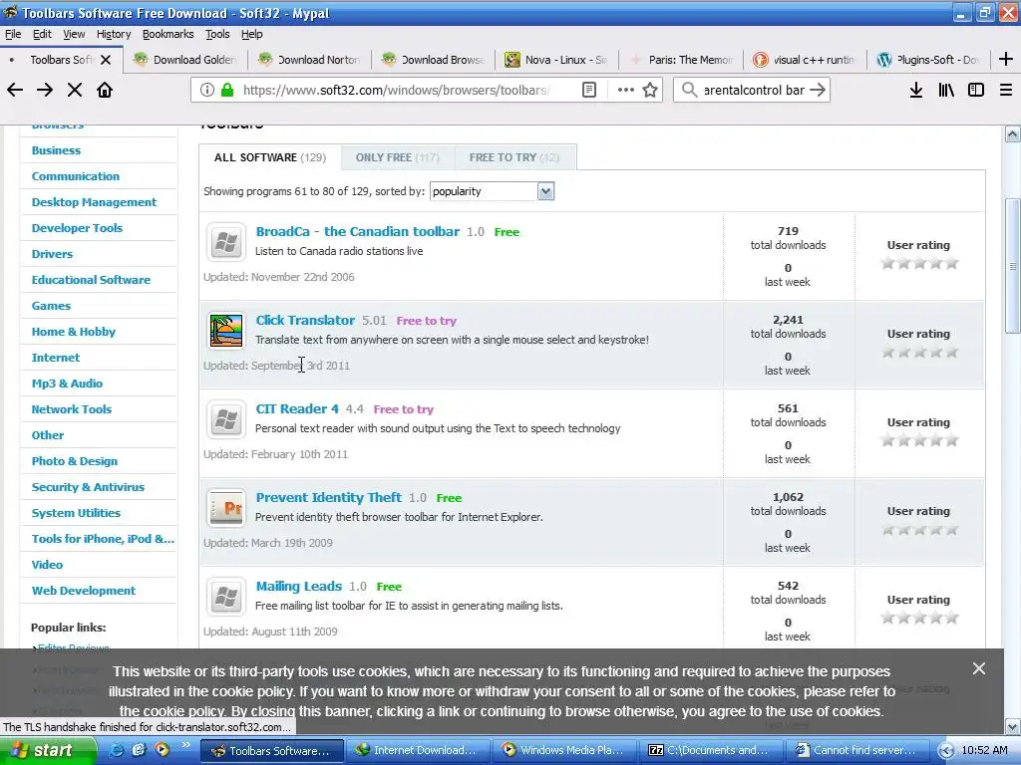Rate BroadCa with the star rating
Viewport: 1021px width, 765px height.
click(x=919, y=263)
